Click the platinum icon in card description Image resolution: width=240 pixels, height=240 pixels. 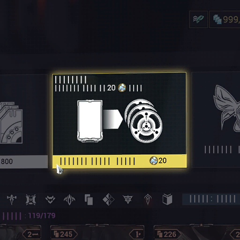tap(122, 88)
